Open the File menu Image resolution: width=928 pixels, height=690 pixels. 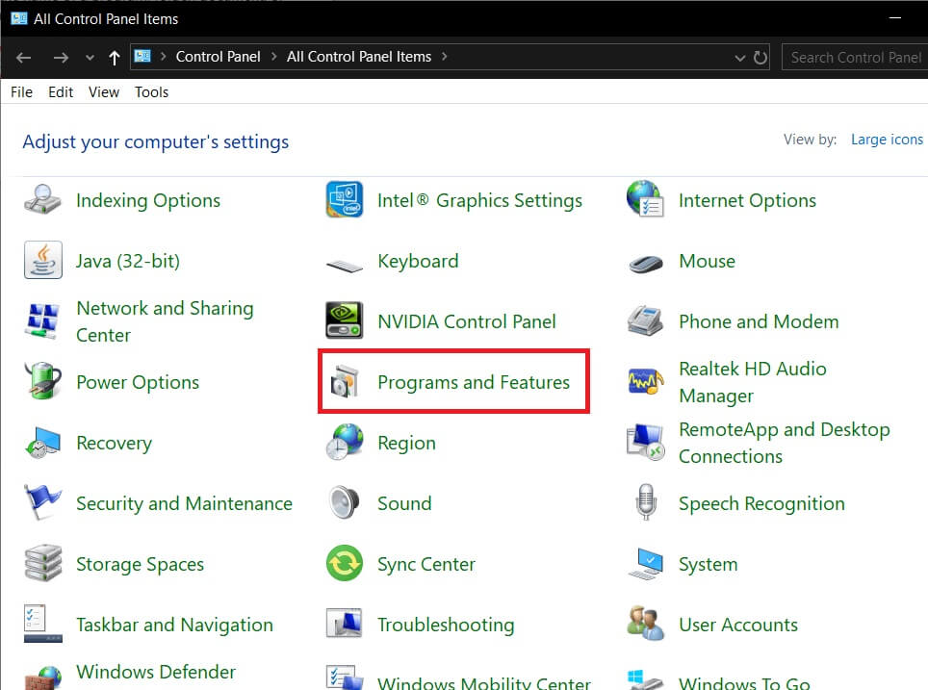[21, 92]
